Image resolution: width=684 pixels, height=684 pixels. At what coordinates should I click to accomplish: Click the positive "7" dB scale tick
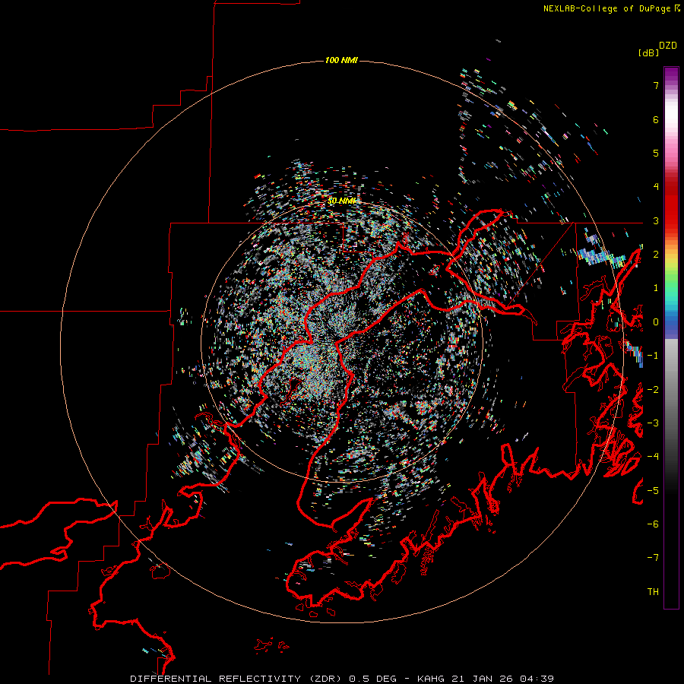pos(656,85)
